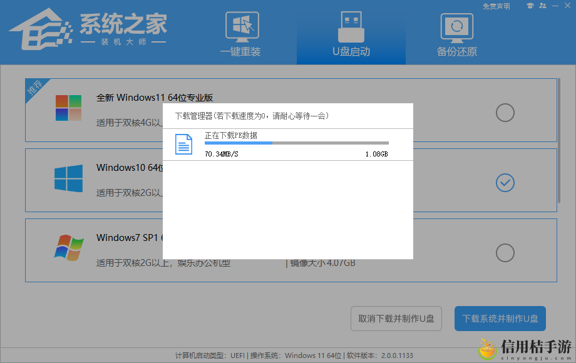This screenshot has height=363, width=576.
Task: Click the user group icon in title bar
Action: [x=543, y=6]
